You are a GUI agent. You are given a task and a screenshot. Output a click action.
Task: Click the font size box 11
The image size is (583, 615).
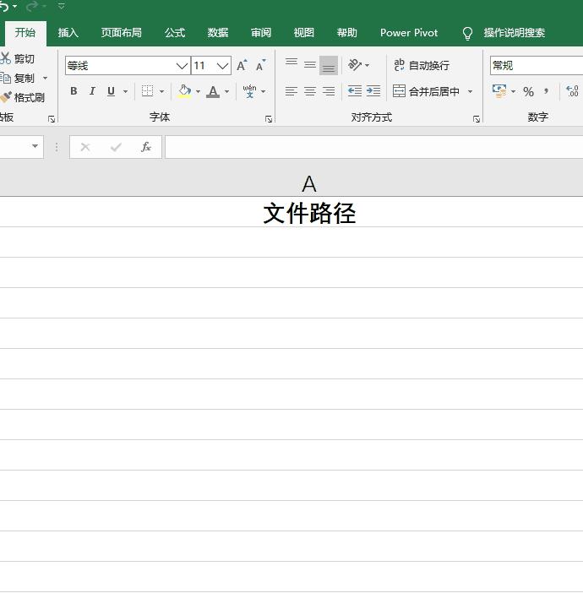(204, 66)
